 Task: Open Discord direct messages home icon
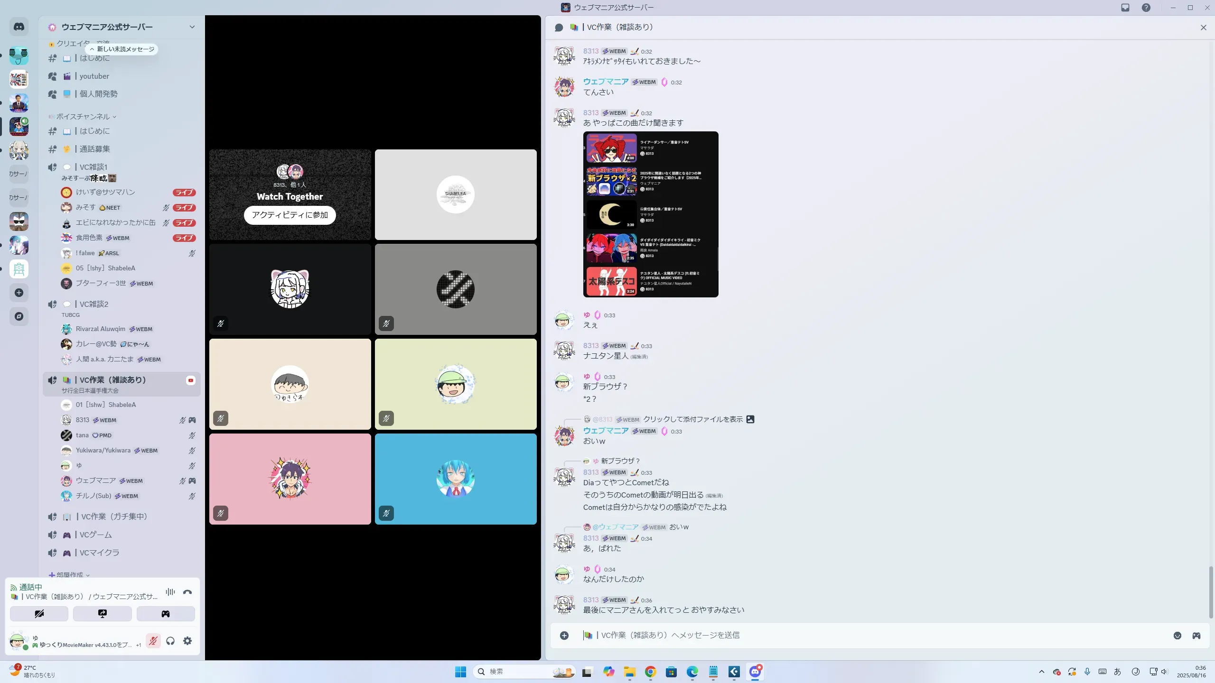tap(19, 27)
